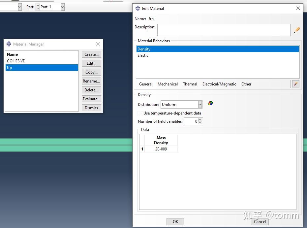Viewport: 307px width, 228px height.
Task: Click the Evaluate button in Material Manager
Action: (91, 99)
